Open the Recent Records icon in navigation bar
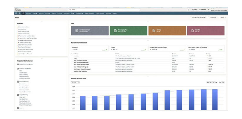Viewport: 242px width, 119px height. (x=16, y=13)
